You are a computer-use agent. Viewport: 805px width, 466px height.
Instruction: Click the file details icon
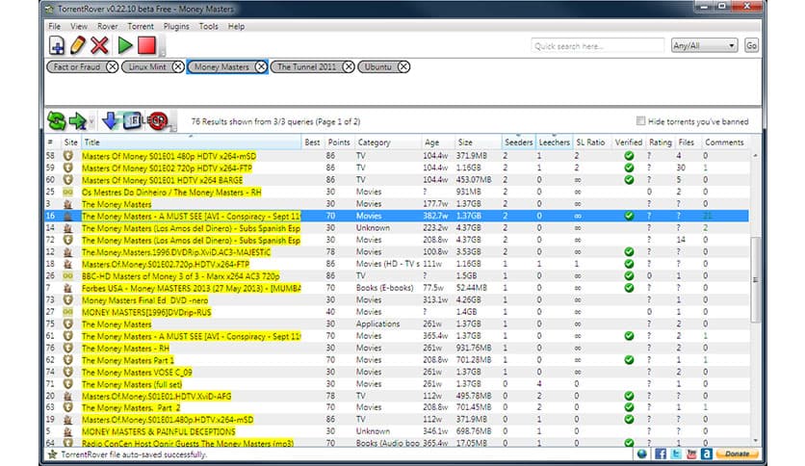tap(133, 121)
